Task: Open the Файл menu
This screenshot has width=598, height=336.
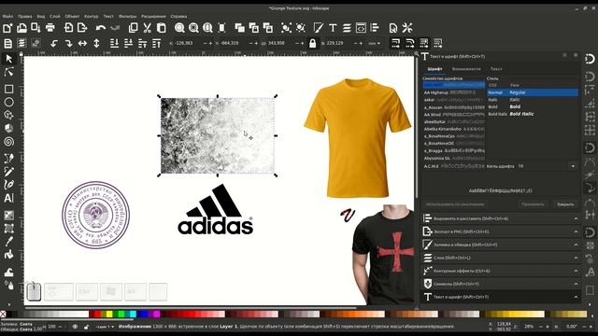Action: coord(7,17)
